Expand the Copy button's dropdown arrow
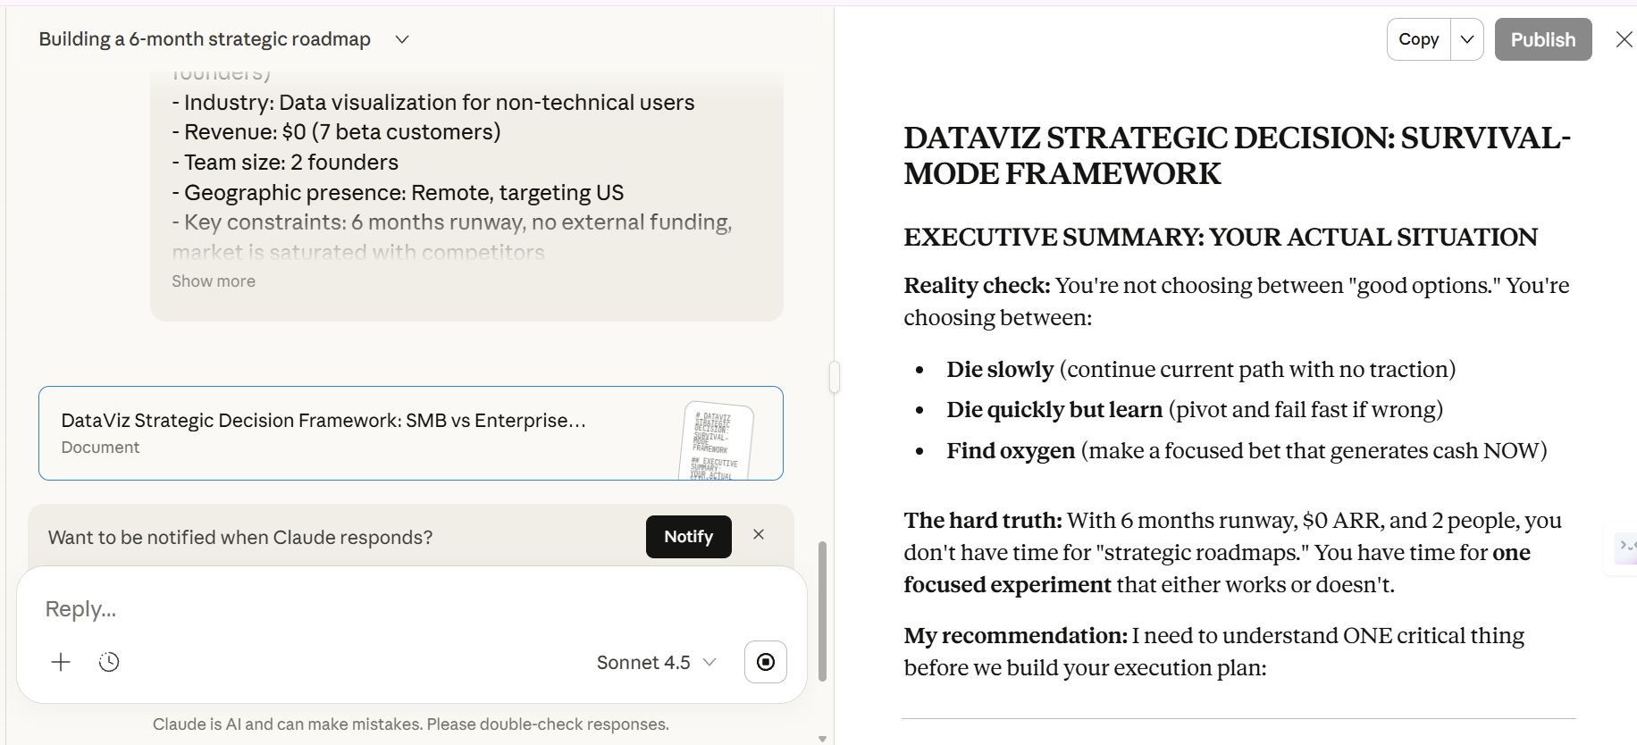 [x=1467, y=39]
